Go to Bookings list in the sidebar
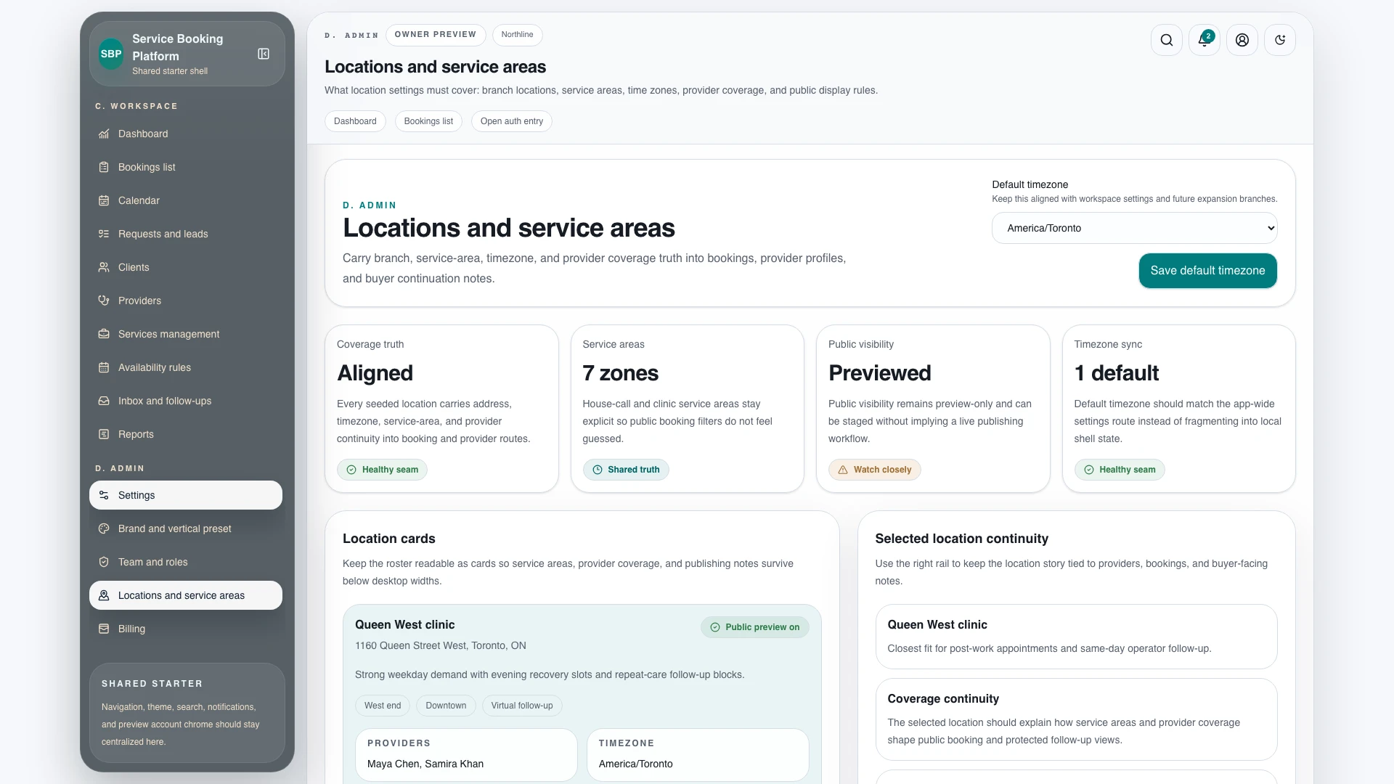1394x784 pixels. click(186, 167)
